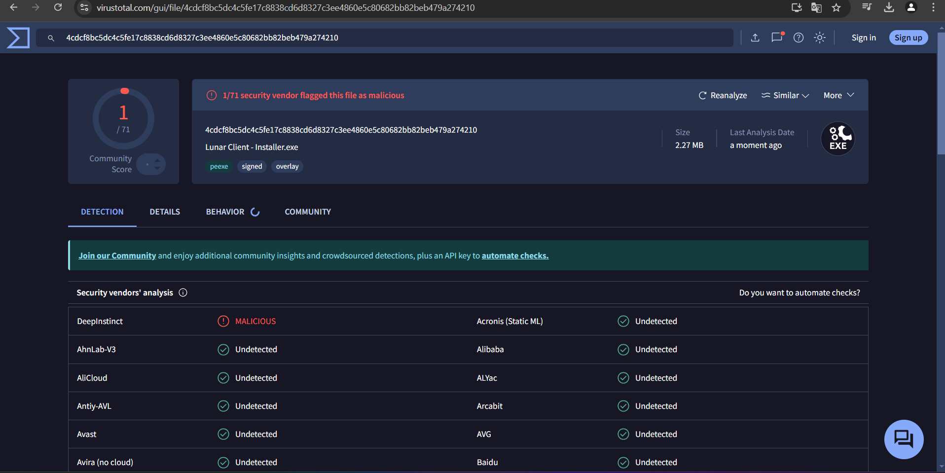Click the signed tag
This screenshot has height=473, width=945.
pyautogui.click(x=252, y=167)
